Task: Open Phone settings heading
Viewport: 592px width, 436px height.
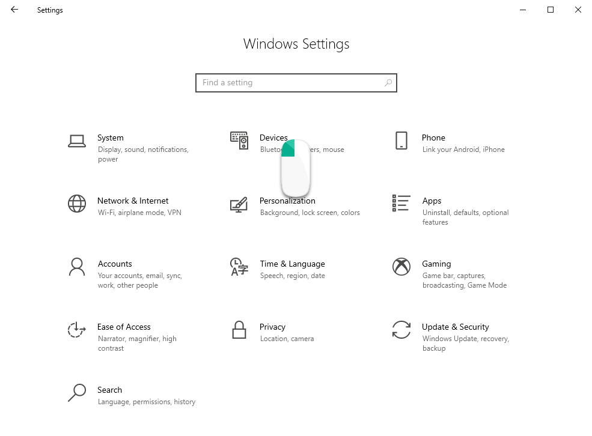Action: (x=433, y=138)
